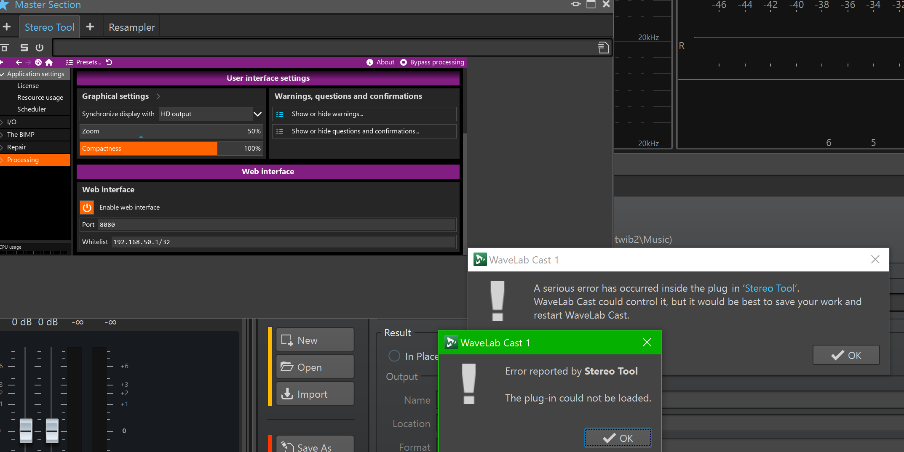Toggle Bypass processing
Screen dimensions: 904x452
pos(432,62)
